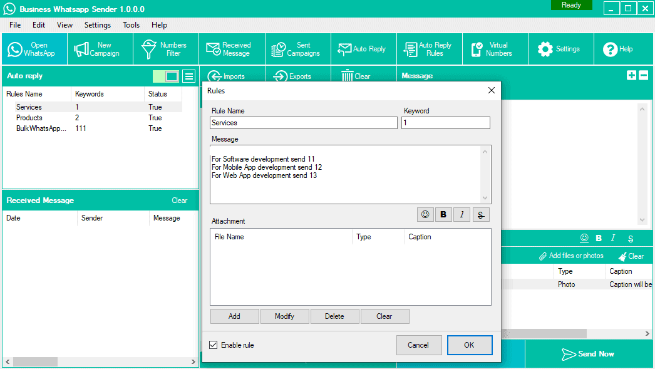
Task: Open WhatsApp from the toolbar
Action: pyautogui.click(x=33, y=49)
